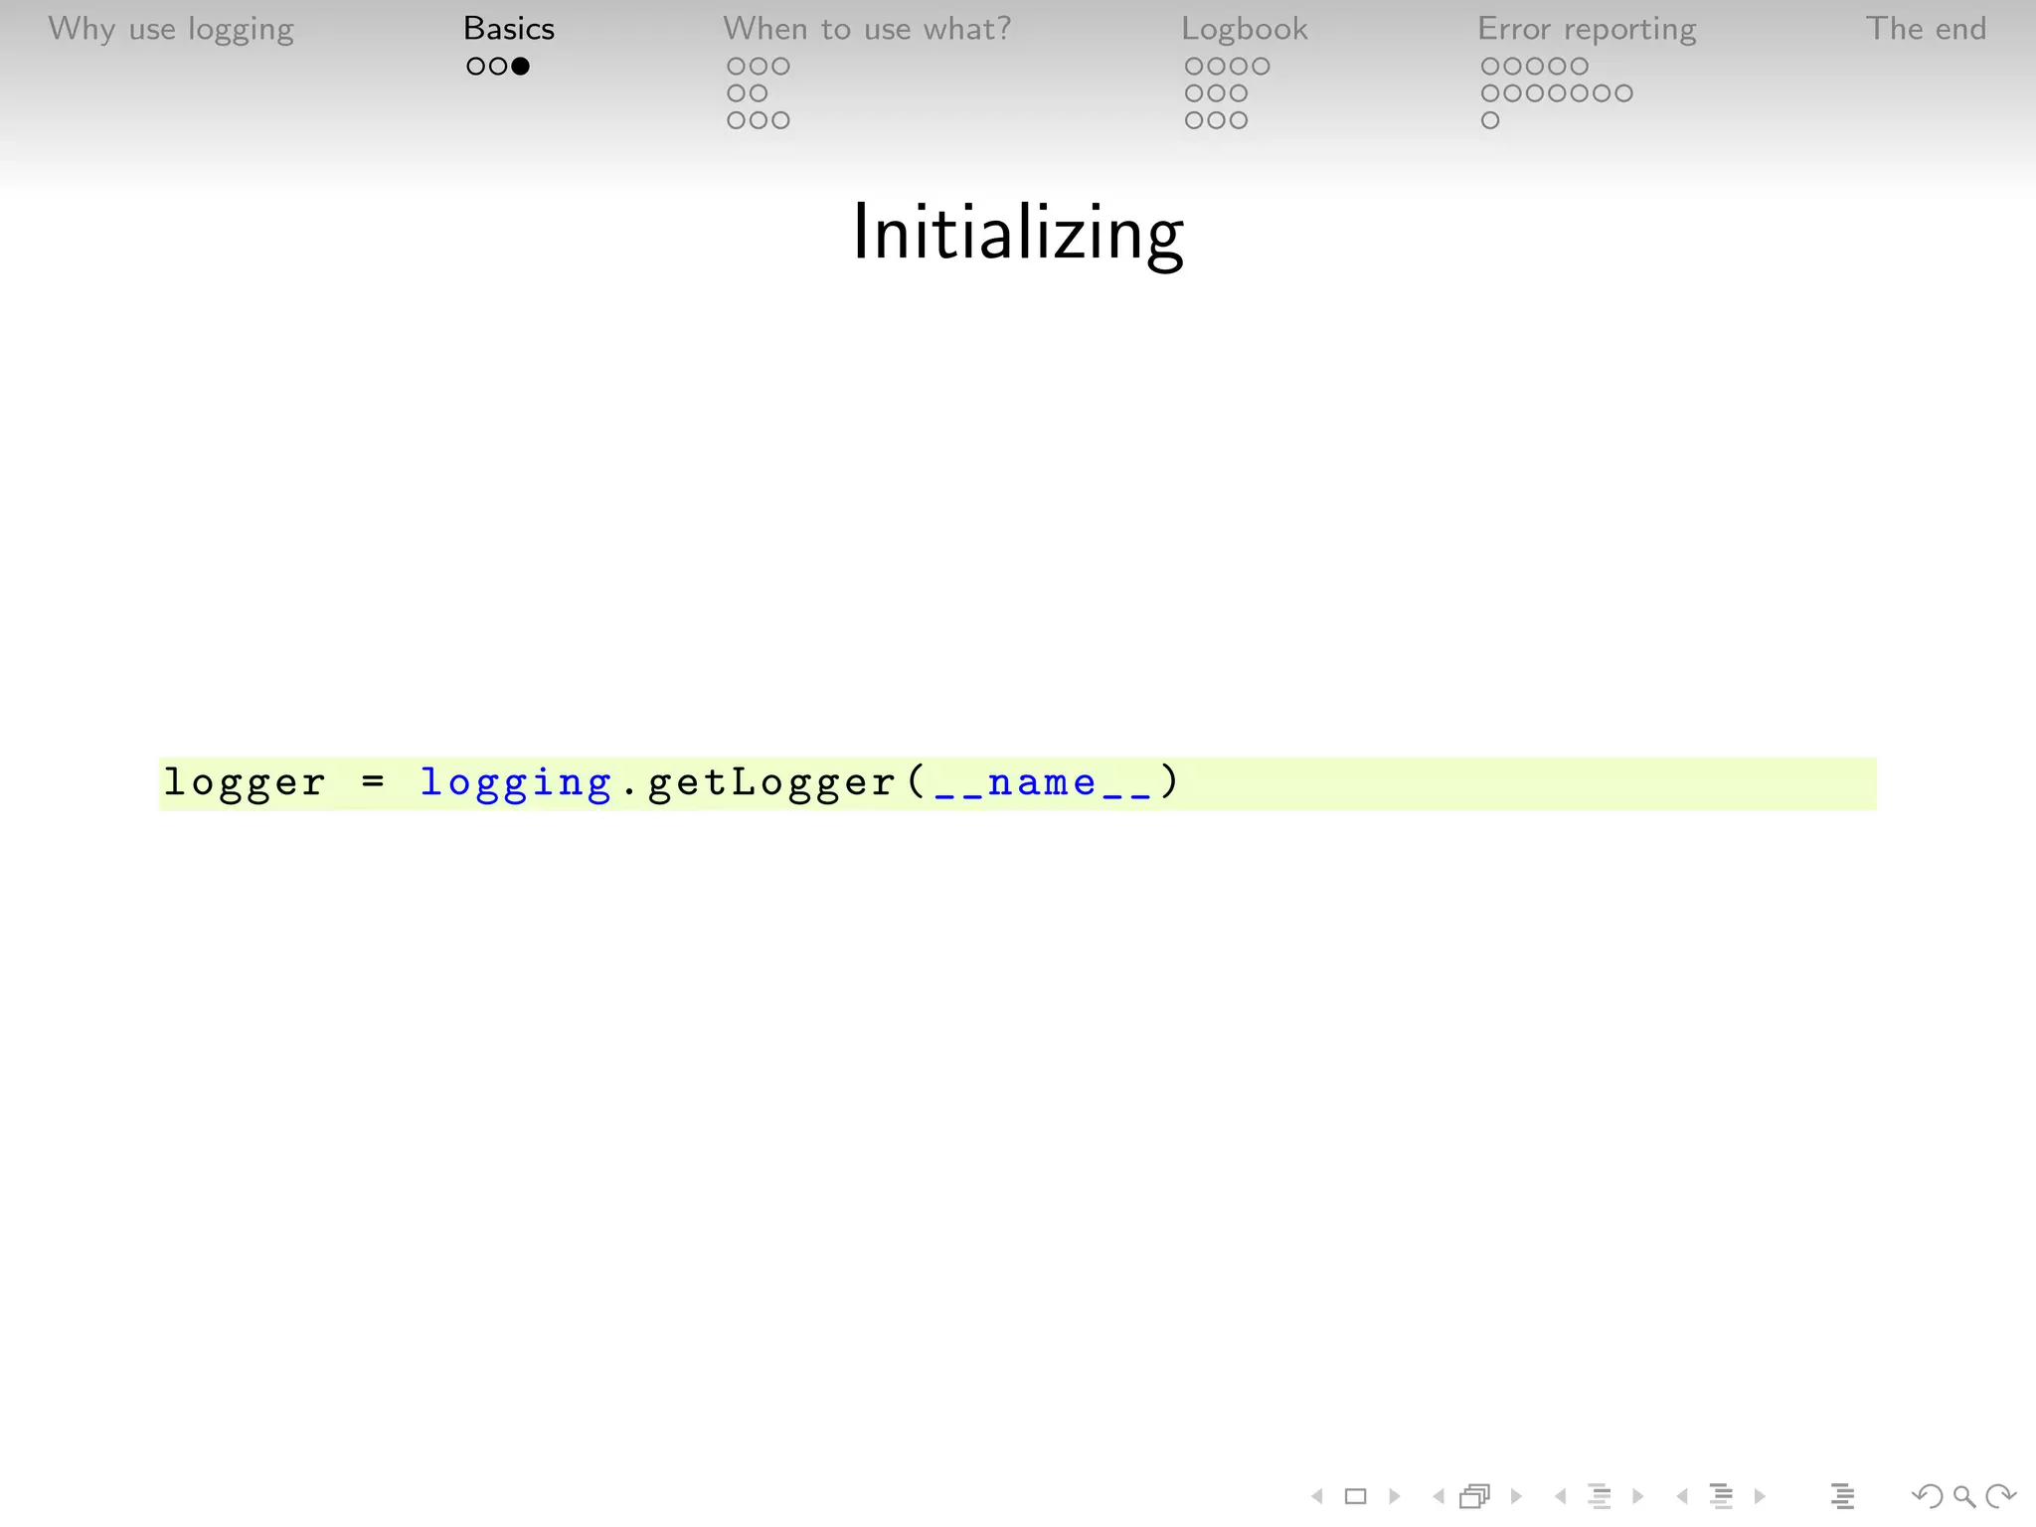
Task: Open the 'Basics' section
Action: 509,29
